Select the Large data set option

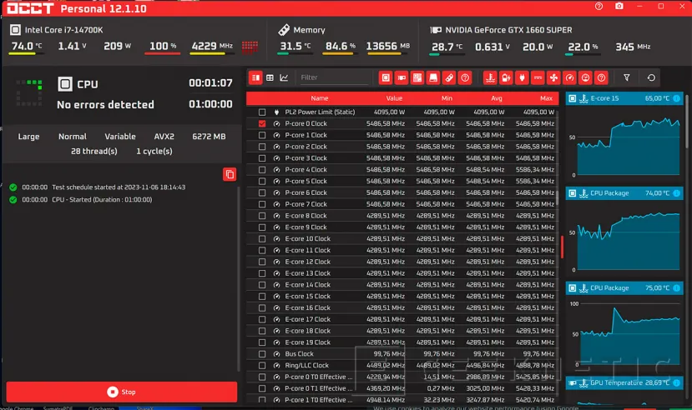click(28, 137)
